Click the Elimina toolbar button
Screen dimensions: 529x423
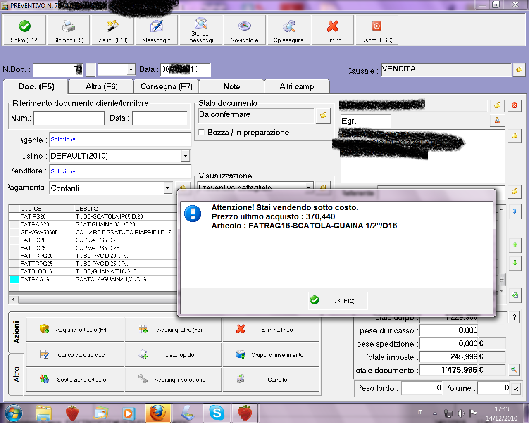coord(333,30)
